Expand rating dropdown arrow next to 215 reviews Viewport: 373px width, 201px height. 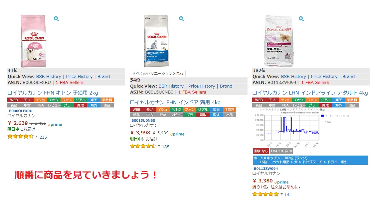point(37,137)
